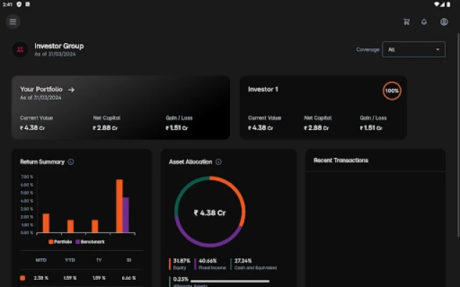Open the shopping cart icon
This screenshot has width=460, height=287.
(407, 22)
